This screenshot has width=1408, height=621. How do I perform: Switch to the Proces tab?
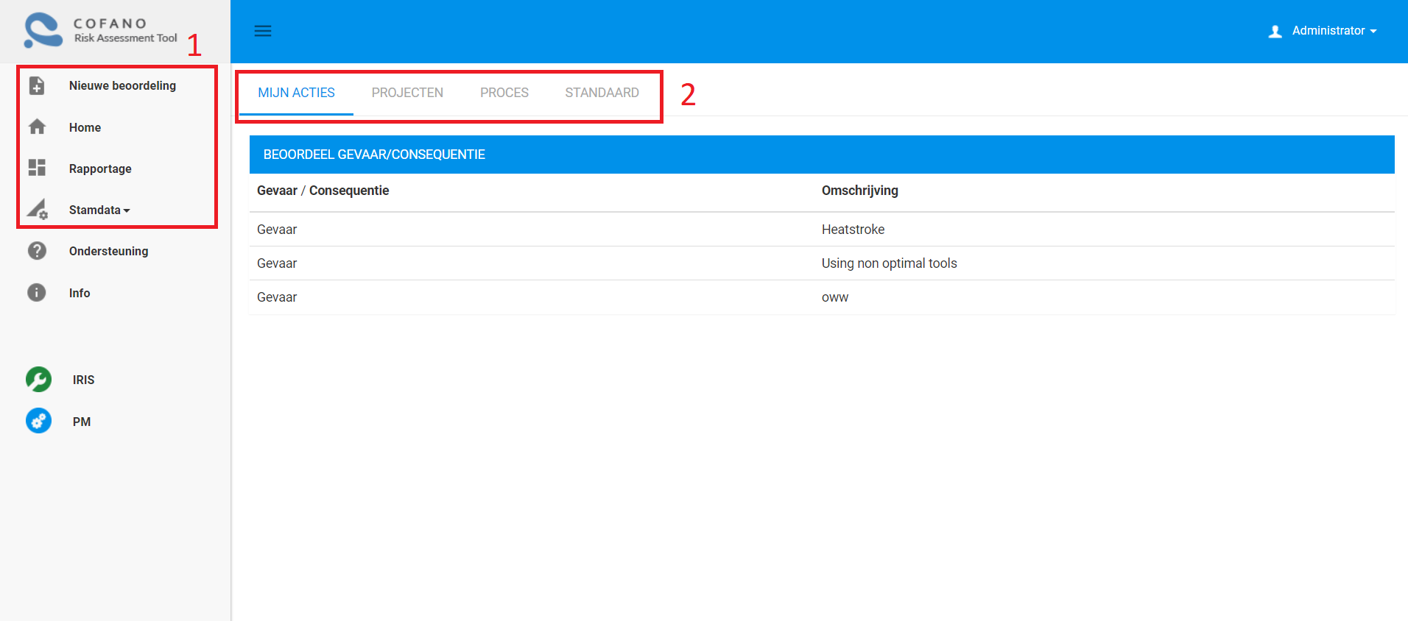504,93
